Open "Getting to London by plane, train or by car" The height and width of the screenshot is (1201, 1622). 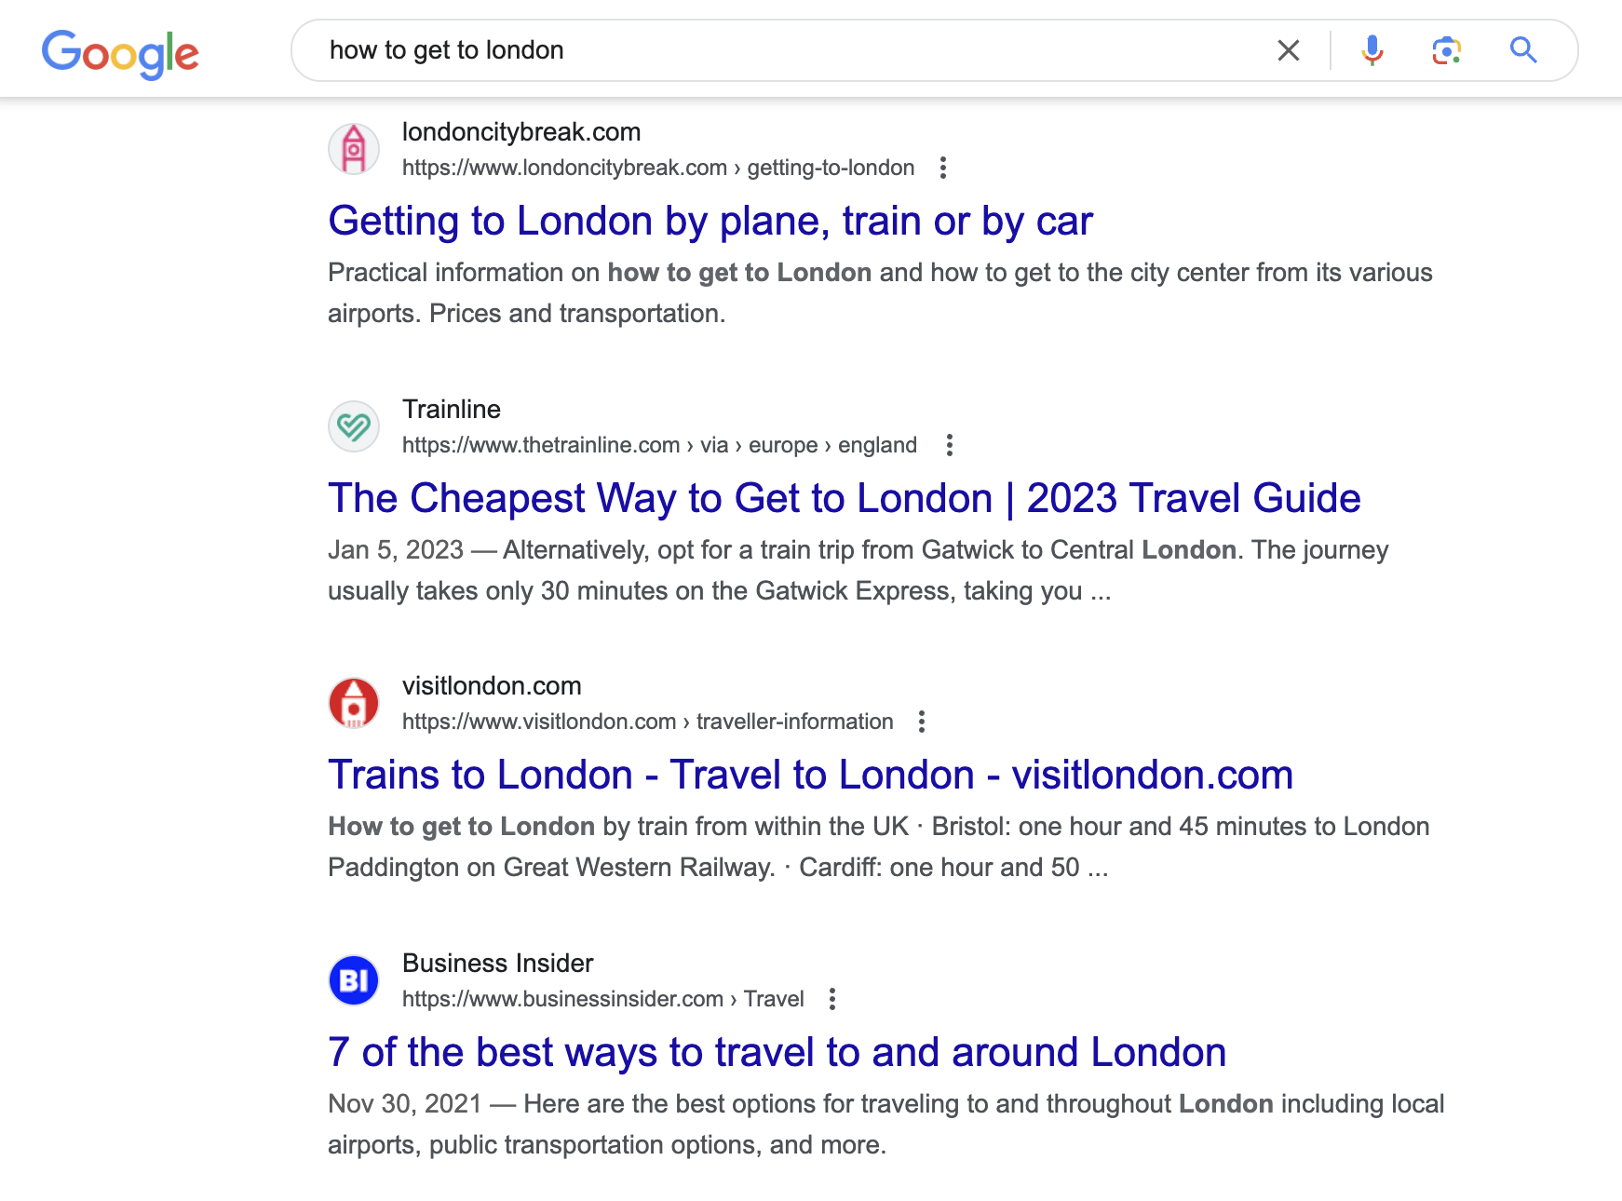tap(710, 222)
